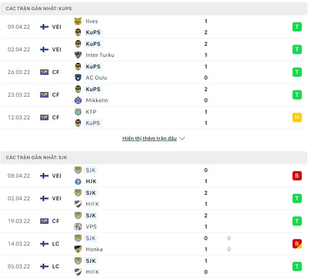Click the Ilves team crest icon
This screenshot has height=278, width=311.
(x=78, y=21)
